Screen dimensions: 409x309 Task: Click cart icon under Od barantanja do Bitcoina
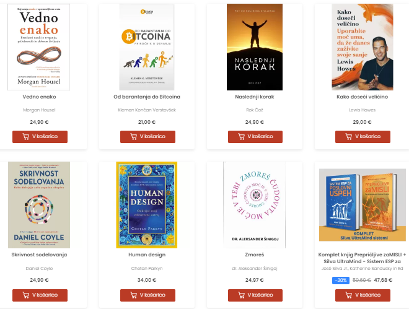(134, 136)
